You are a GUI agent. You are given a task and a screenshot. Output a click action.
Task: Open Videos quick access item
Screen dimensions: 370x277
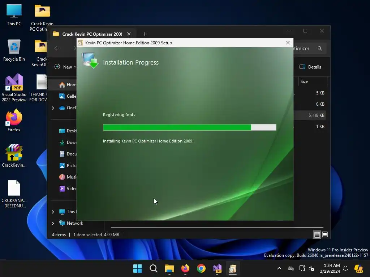click(x=68, y=188)
